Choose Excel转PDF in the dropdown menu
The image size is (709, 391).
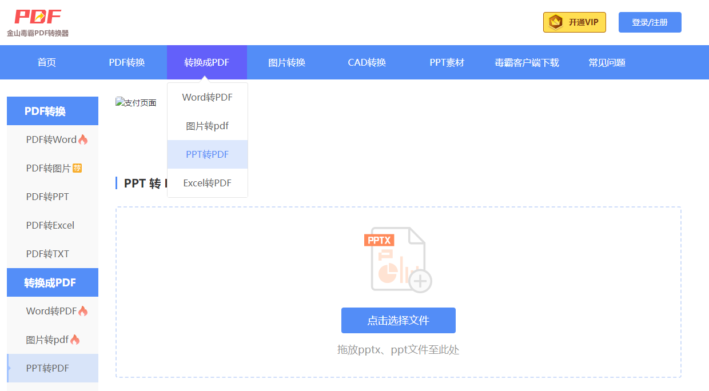207,183
